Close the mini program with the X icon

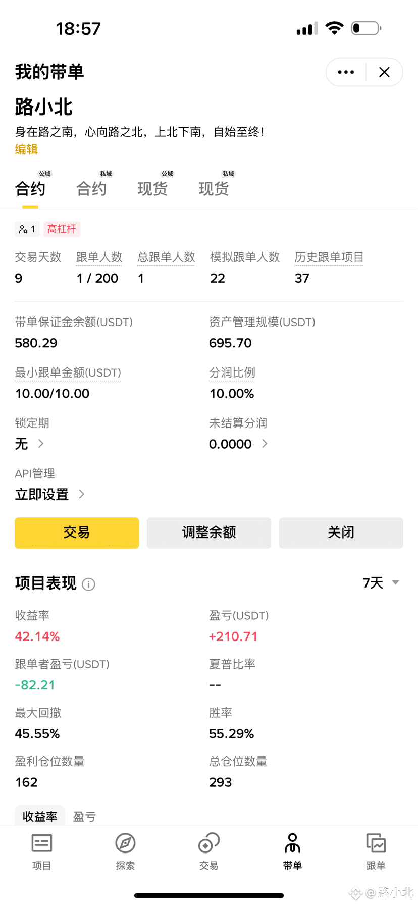384,72
